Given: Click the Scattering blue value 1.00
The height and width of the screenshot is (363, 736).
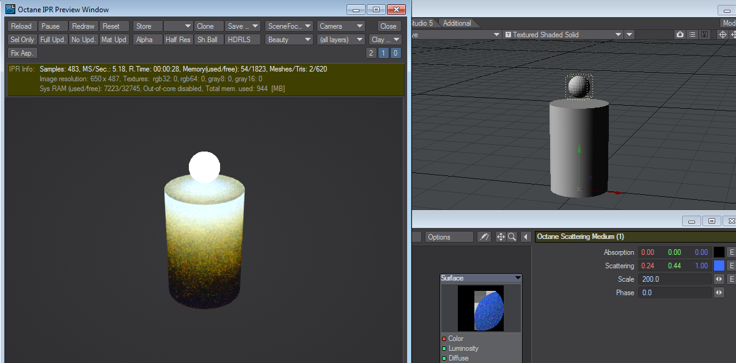Looking at the screenshot, I should 701,266.
